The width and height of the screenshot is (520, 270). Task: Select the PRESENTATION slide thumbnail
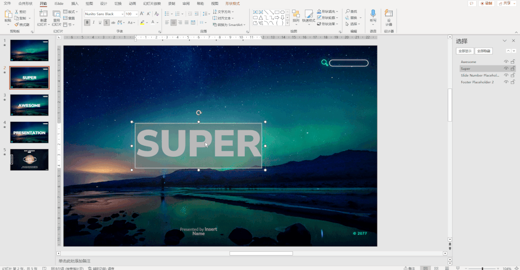[x=29, y=132]
